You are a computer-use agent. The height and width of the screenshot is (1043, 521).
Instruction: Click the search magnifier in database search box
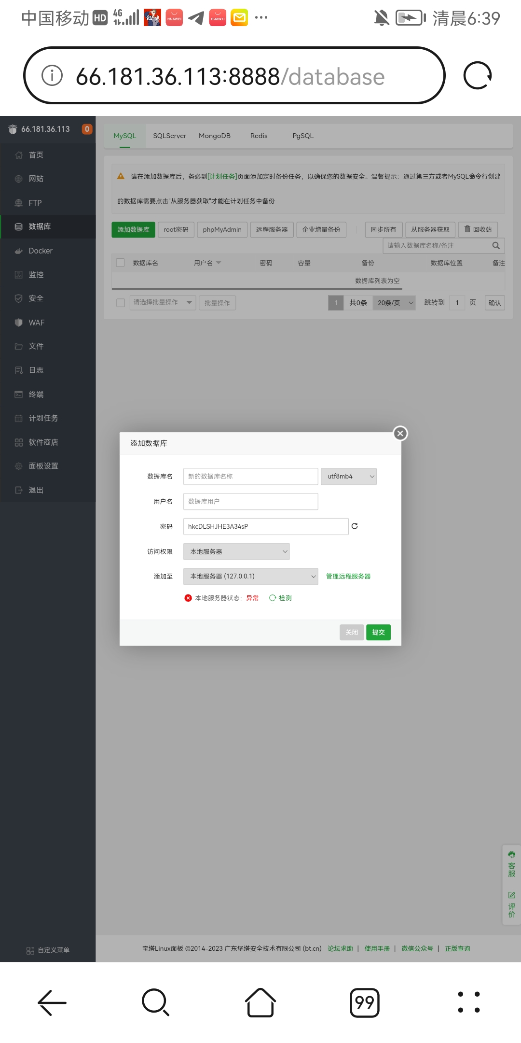495,245
